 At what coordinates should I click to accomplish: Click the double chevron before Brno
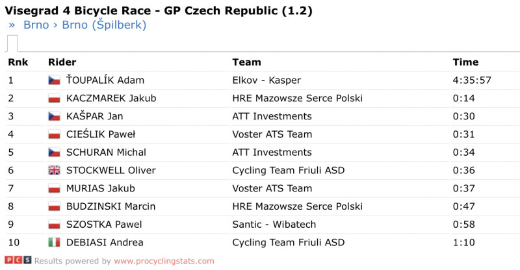coord(12,25)
